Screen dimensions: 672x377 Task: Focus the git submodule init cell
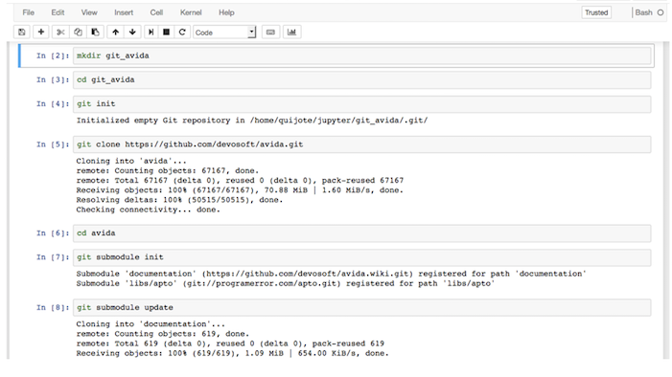click(x=361, y=257)
